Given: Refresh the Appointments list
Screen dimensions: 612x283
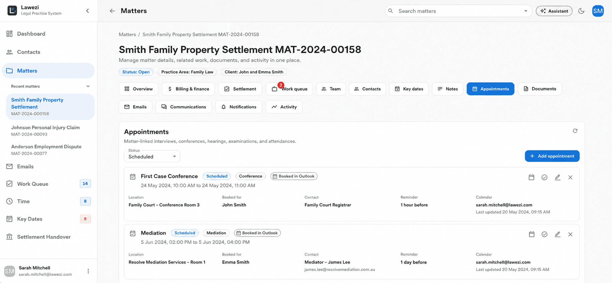Looking at the screenshot, I should tap(575, 131).
